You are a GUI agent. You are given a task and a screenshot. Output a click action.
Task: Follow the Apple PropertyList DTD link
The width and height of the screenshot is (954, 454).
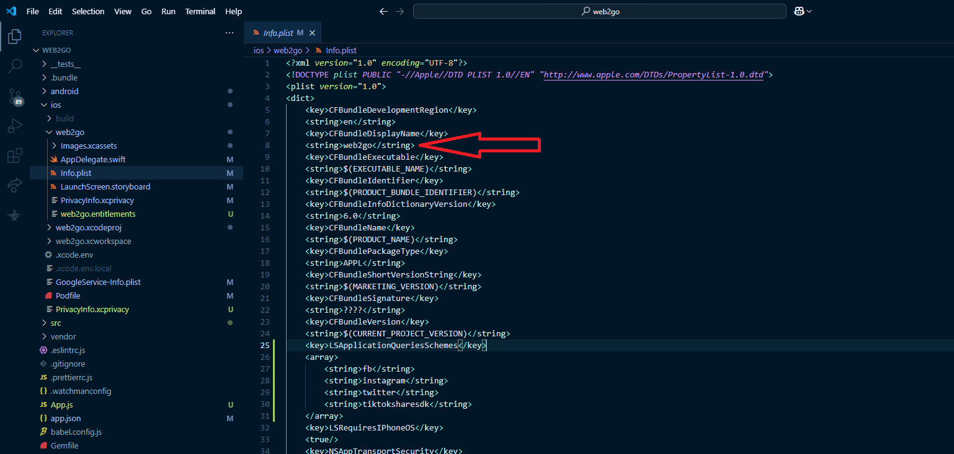[x=654, y=75]
